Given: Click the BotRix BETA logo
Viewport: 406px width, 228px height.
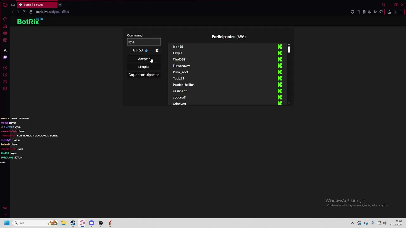Looking at the screenshot, I should point(30,21).
